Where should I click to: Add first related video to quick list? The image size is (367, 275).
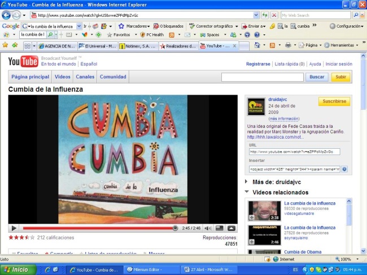point(251,218)
